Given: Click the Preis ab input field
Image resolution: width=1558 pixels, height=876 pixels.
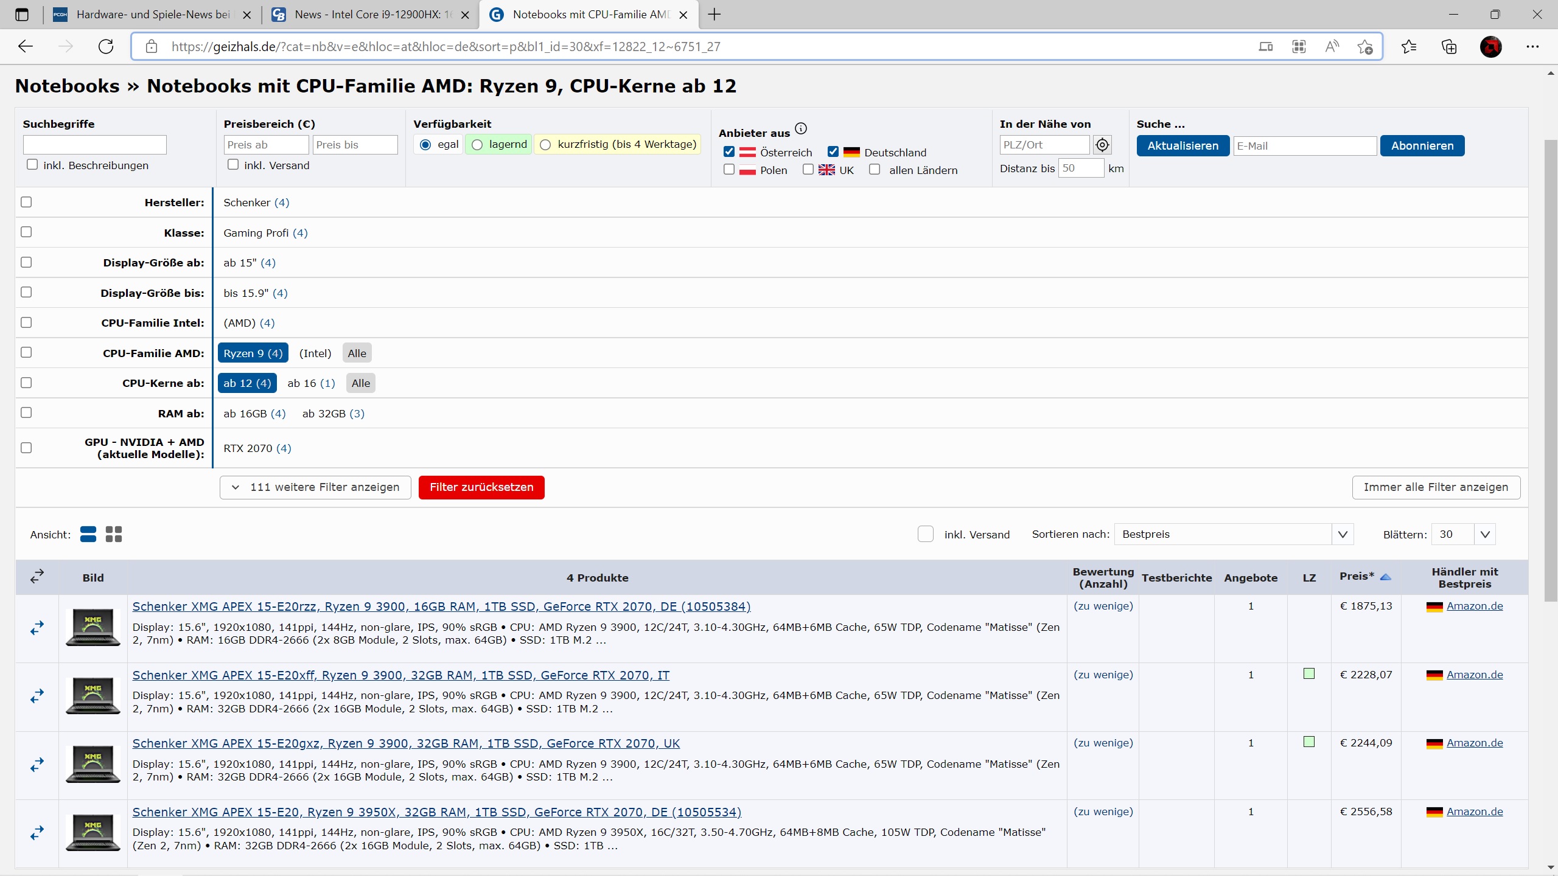Looking at the screenshot, I should pyautogui.click(x=266, y=145).
